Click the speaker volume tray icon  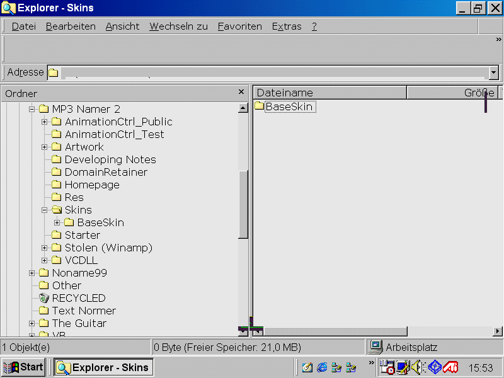[418, 367]
